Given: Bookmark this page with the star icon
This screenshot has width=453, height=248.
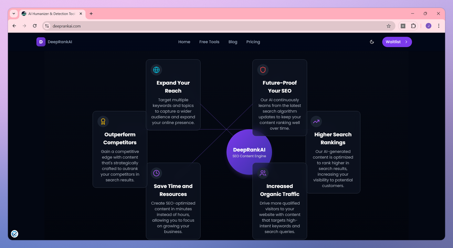Looking at the screenshot, I should click(x=388, y=26).
